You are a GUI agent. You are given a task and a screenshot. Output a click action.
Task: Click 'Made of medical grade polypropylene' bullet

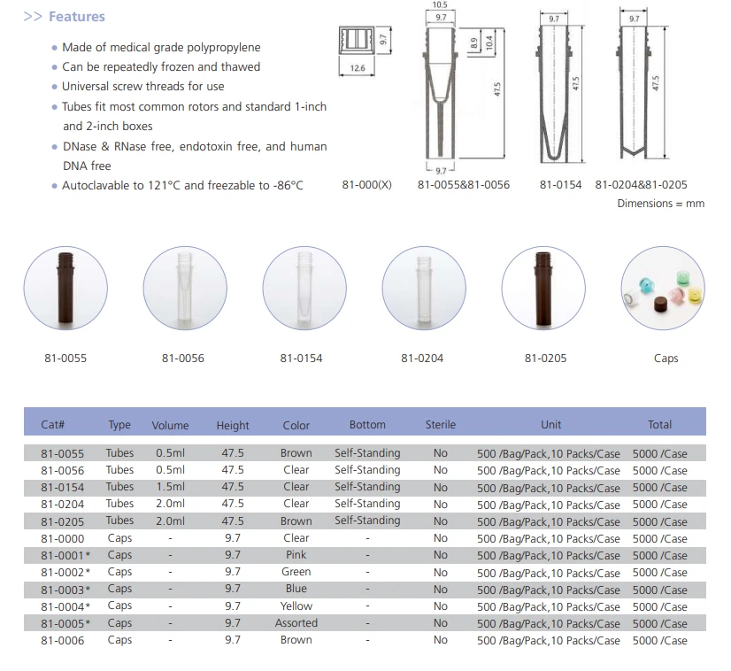[x=161, y=48]
